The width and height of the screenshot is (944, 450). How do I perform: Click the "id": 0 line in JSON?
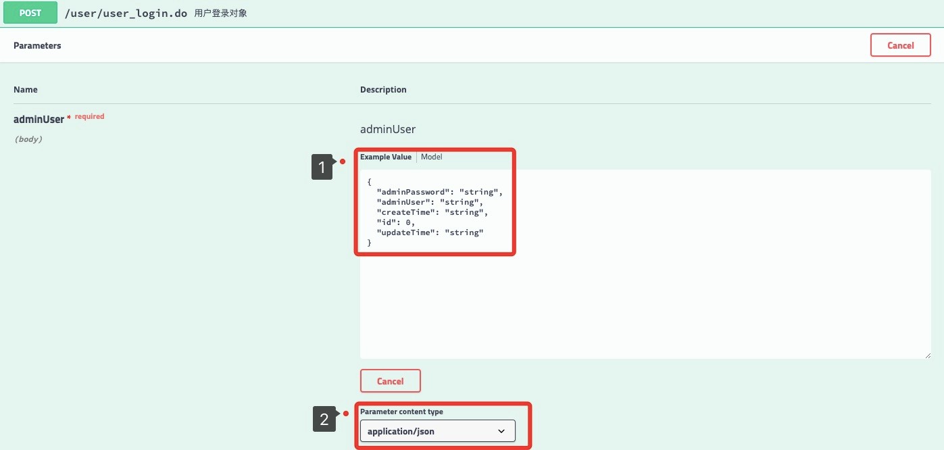click(x=395, y=222)
